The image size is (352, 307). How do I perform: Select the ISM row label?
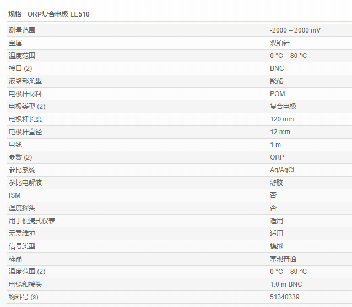pos(14,195)
